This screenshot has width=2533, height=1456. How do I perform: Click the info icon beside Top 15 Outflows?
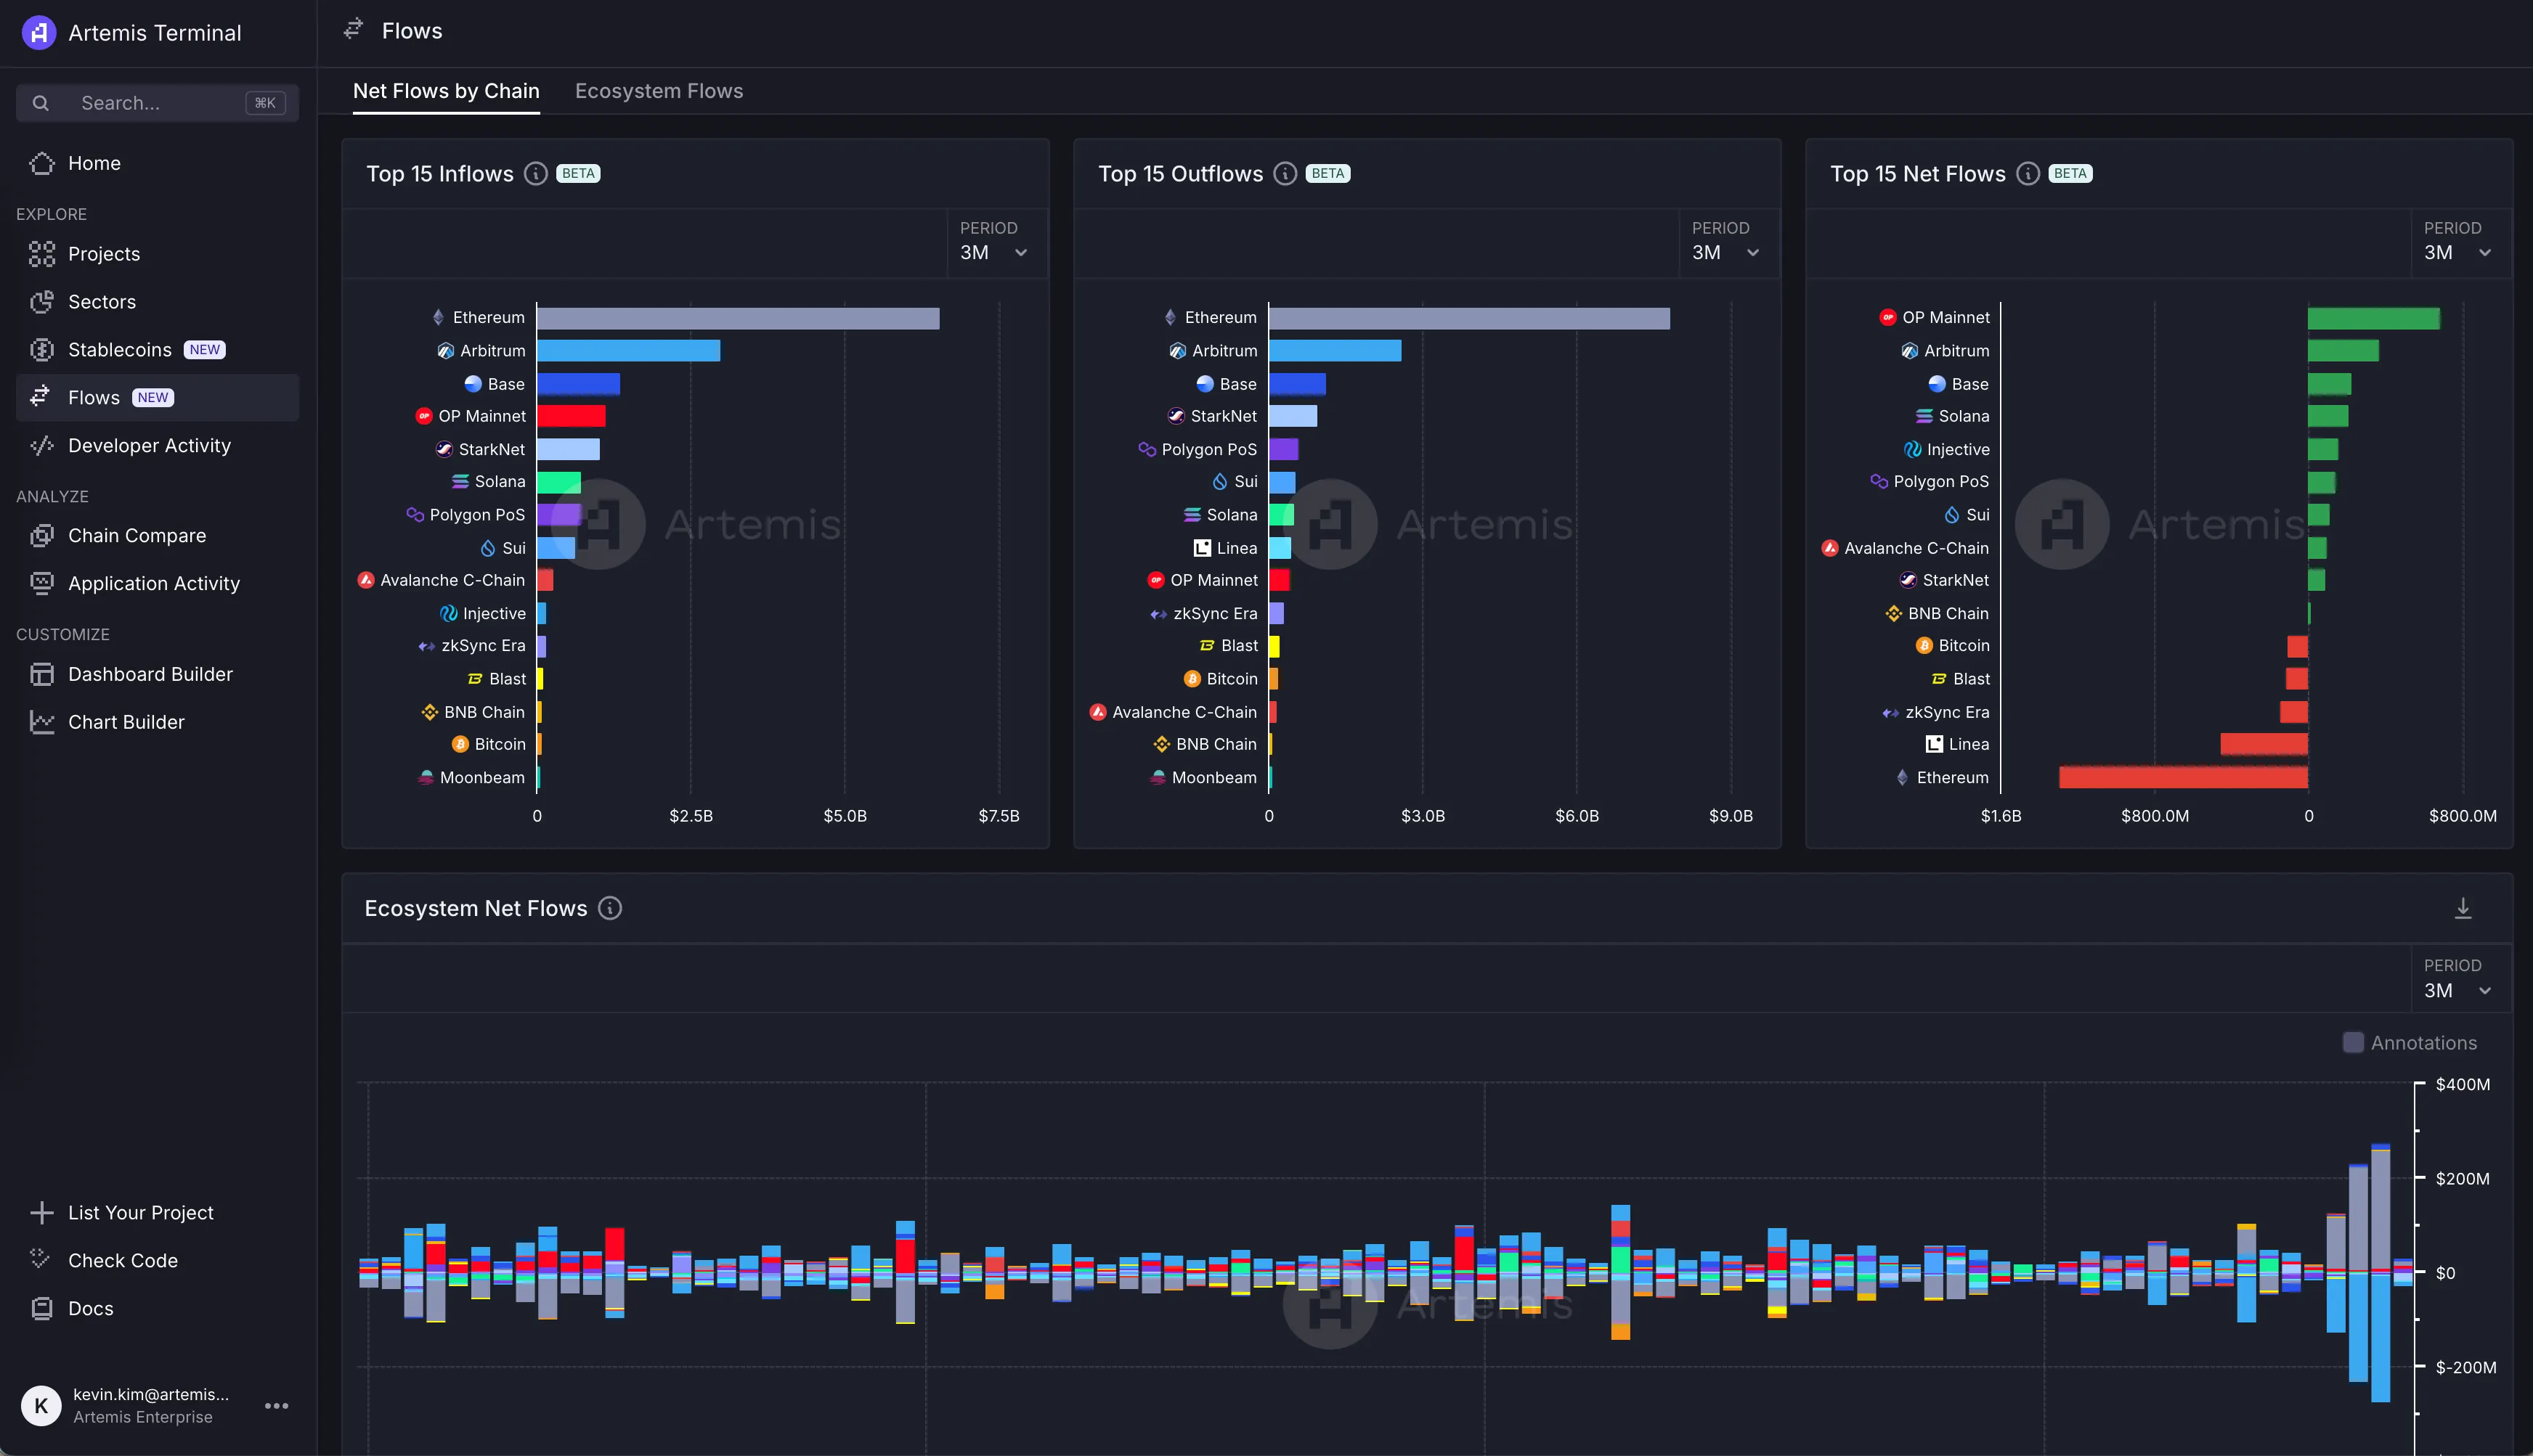(1285, 174)
